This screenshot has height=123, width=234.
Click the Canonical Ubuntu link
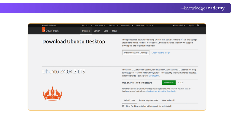click(49, 25)
